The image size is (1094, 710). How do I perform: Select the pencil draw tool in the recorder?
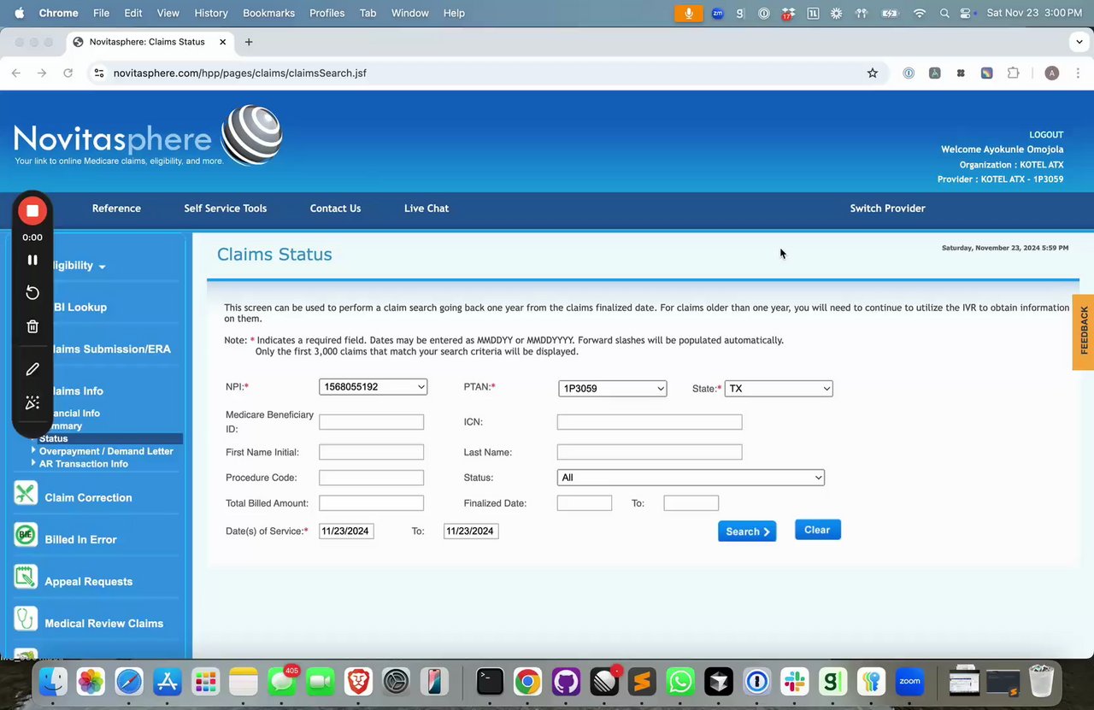tap(32, 369)
